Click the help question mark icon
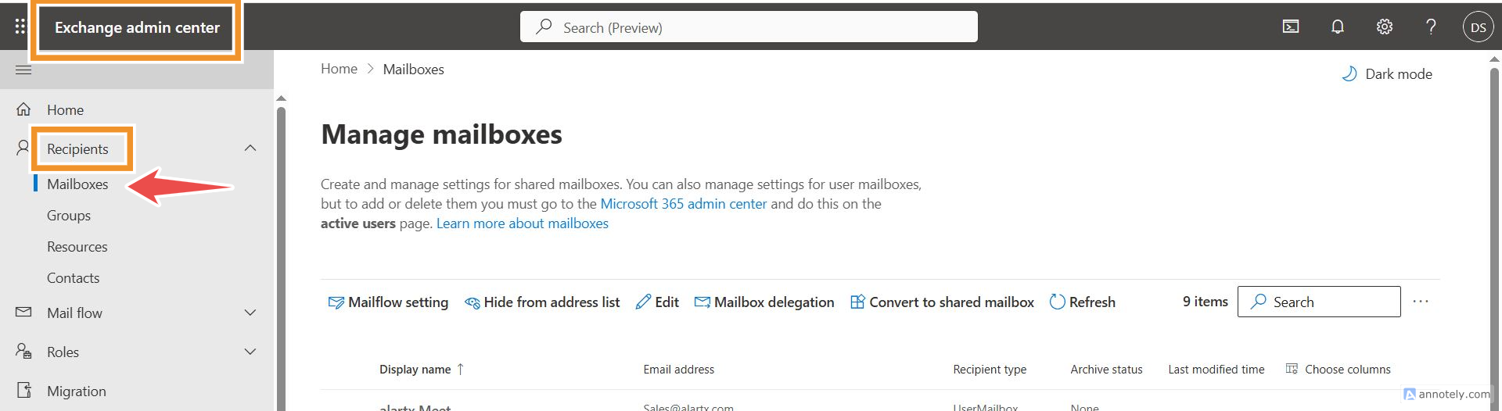Image resolution: width=1502 pixels, height=411 pixels. (x=1431, y=27)
